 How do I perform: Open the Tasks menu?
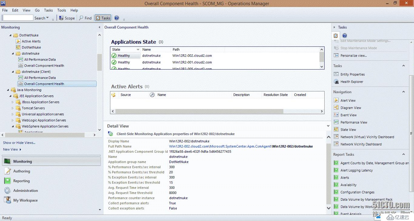pyautogui.click(x=48, y=10)
